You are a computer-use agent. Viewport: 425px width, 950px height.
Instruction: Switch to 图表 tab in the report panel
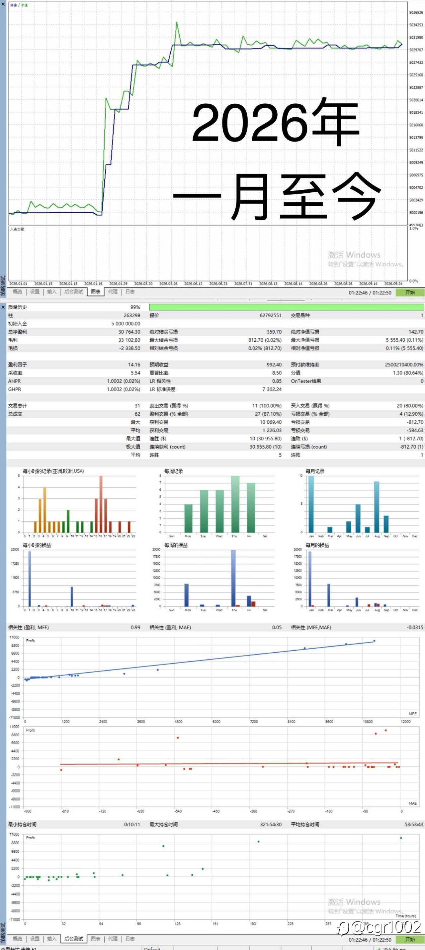click(x=96, y=939)
